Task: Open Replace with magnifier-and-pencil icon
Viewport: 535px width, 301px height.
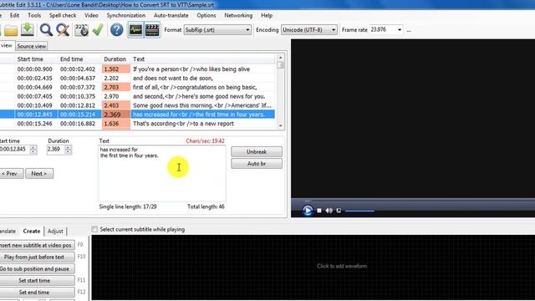Action: point(64,30)
